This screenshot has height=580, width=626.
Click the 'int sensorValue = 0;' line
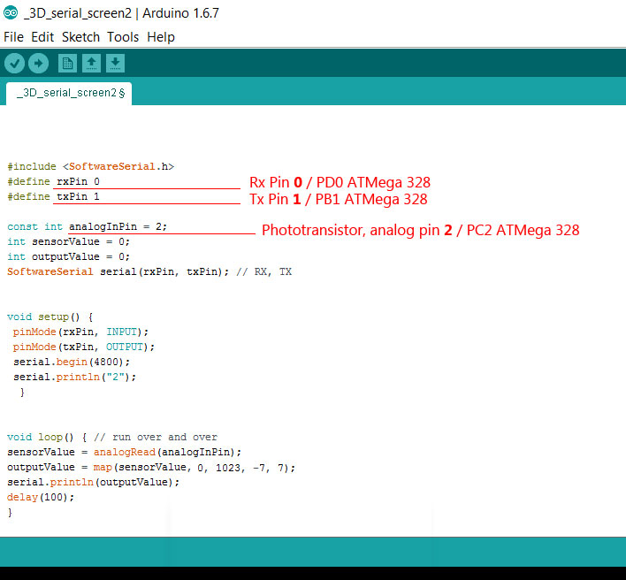pyautogui.click(x=68, y=242)
